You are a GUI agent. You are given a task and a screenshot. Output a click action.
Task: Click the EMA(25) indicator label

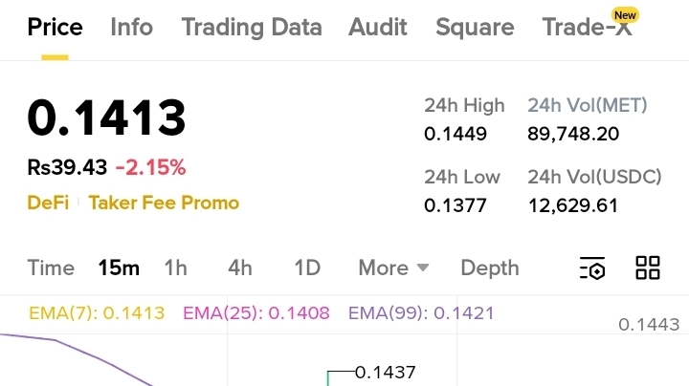point(256,313)
